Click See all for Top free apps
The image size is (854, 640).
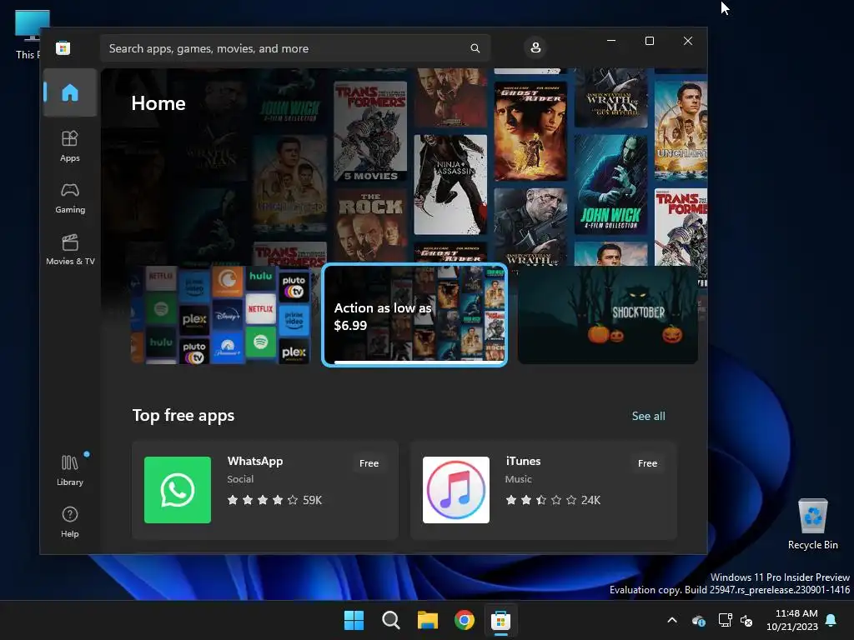click(x=648, y=416)
